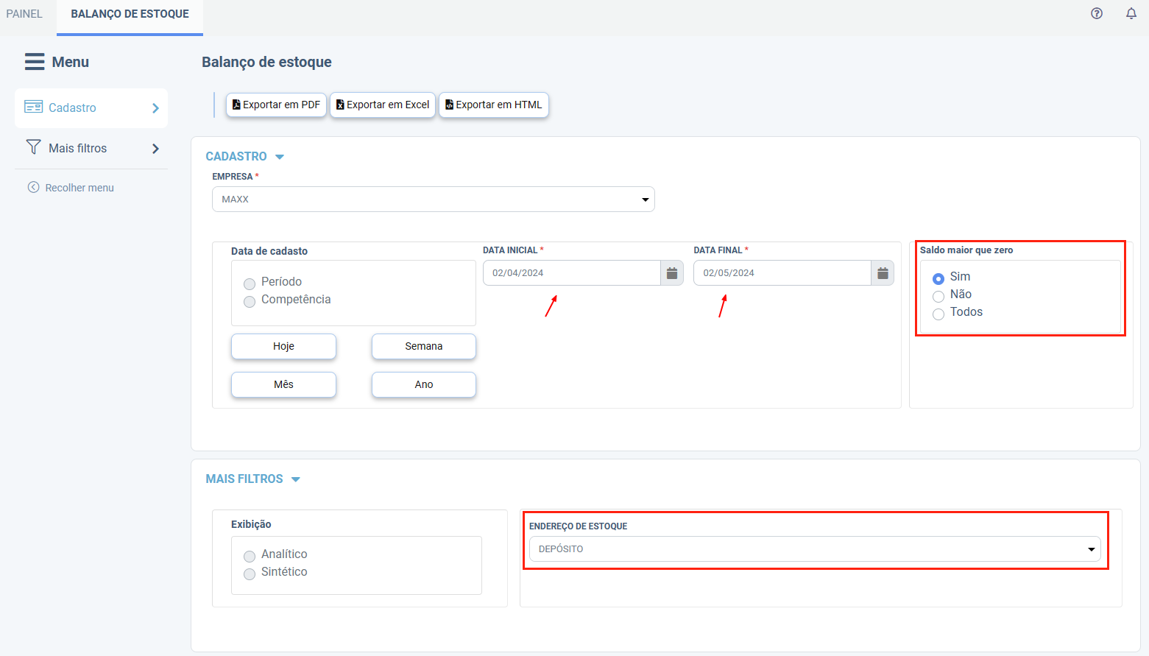Open the Empresa MAXX dropdown

pyautogui.click(x=434, y=200)
